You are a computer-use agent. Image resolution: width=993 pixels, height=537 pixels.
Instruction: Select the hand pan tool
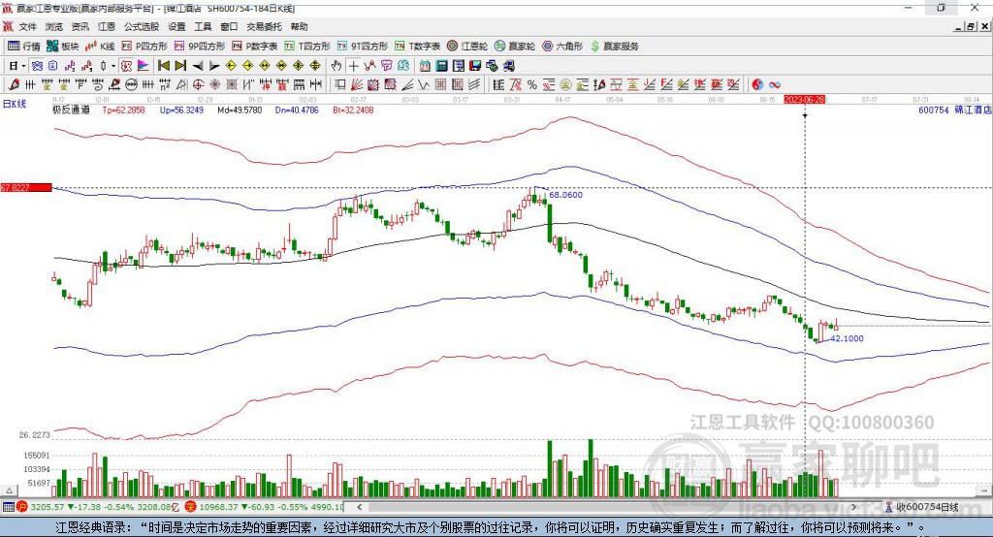pos(336,66)
